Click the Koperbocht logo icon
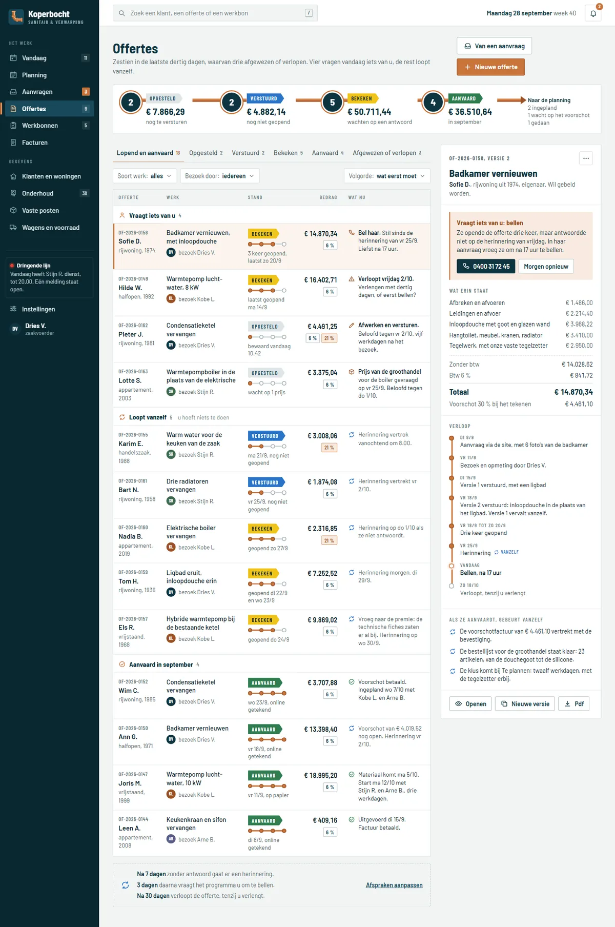 coord(16,16)
